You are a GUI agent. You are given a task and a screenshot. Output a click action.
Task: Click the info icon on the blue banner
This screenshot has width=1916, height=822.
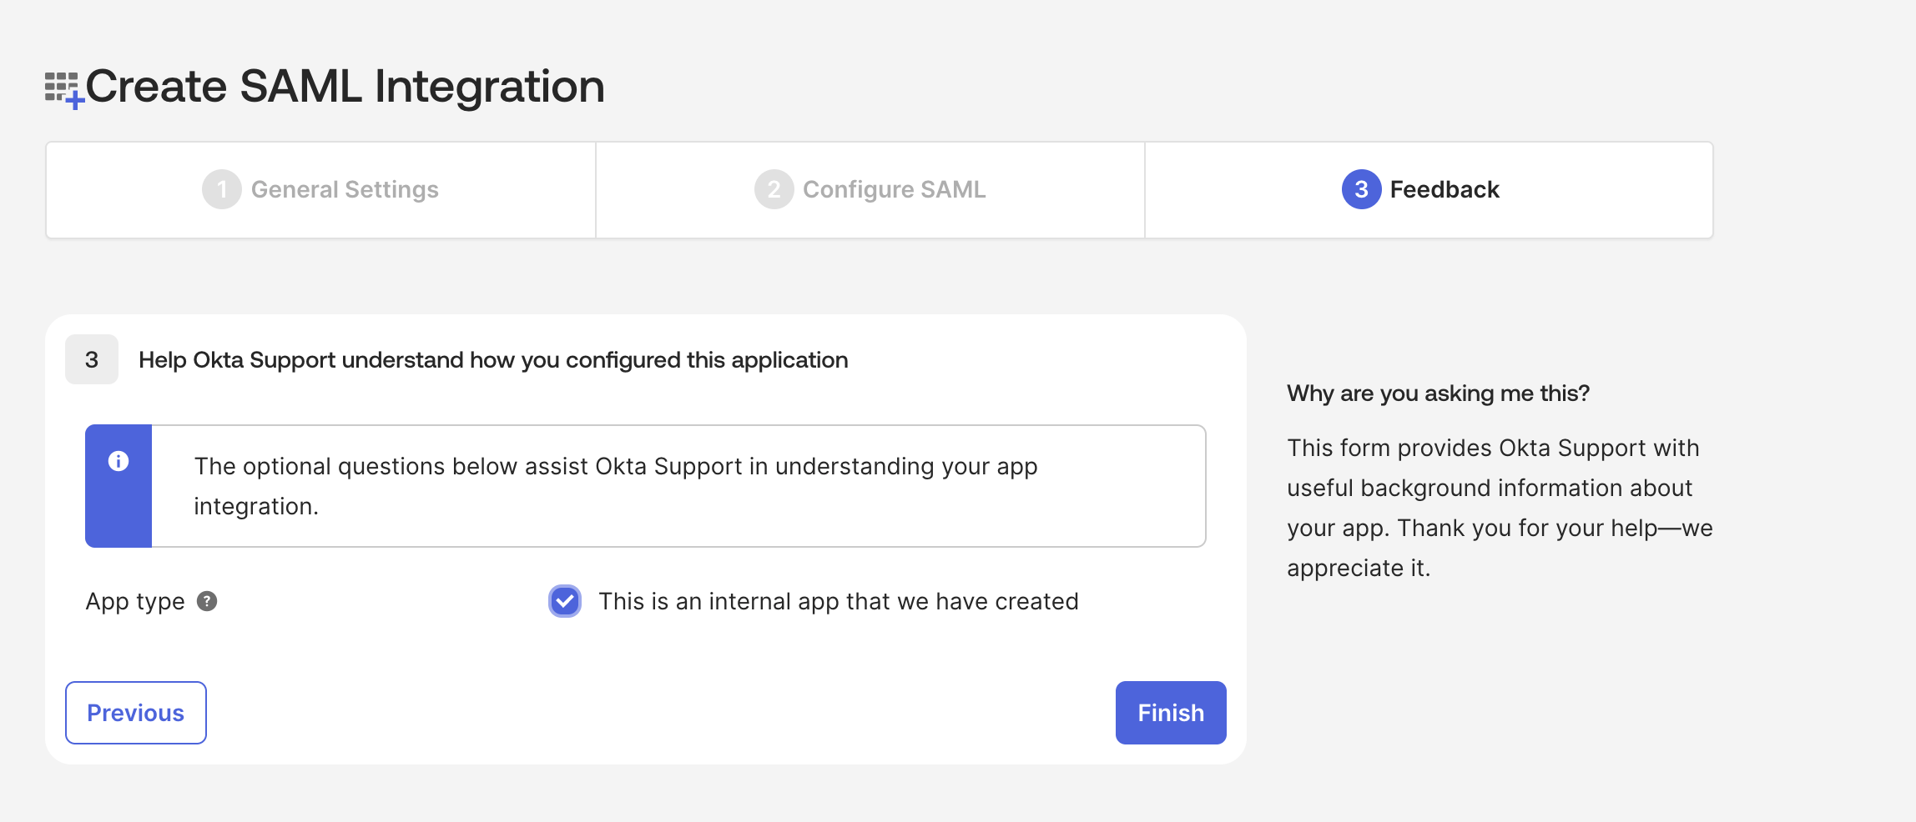[x=118, y=459]
